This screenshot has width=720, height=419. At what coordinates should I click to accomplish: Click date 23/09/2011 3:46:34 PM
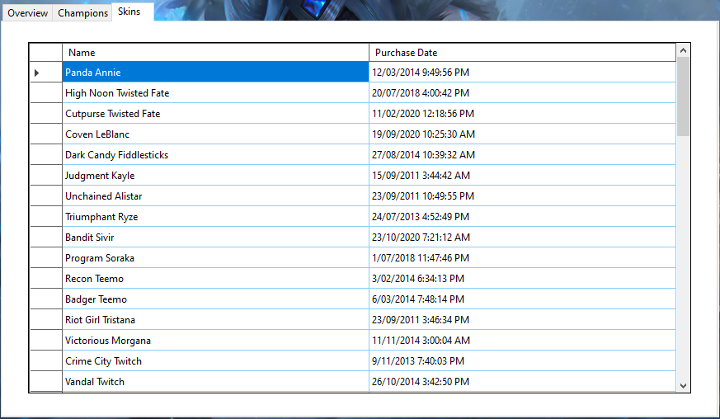pyautogui.click(x=522, y=320)
